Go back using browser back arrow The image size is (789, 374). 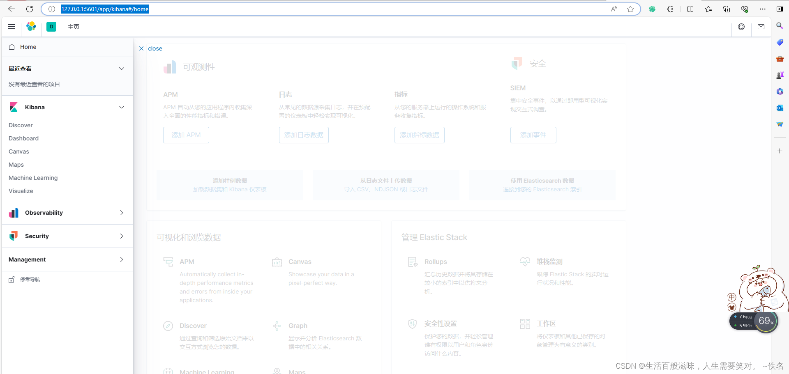pyautogui.click(x=12, y=9)
